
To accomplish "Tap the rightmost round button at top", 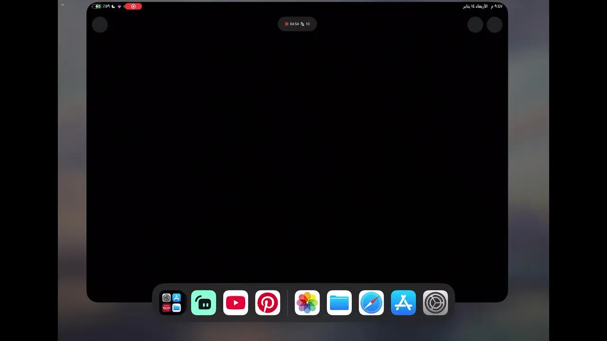I will click(x=494, y=25).
